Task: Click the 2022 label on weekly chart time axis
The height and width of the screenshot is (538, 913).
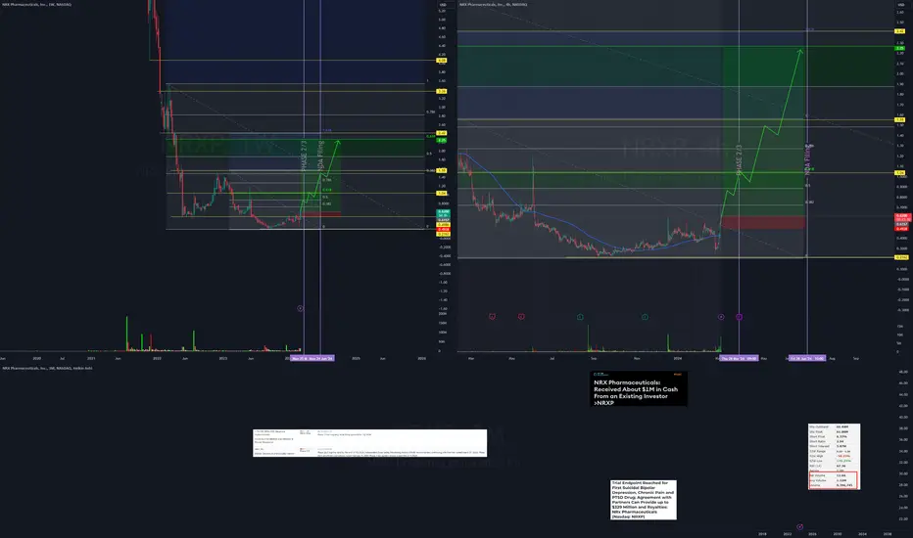Action: pyautogui.click(x=157, y=358)
